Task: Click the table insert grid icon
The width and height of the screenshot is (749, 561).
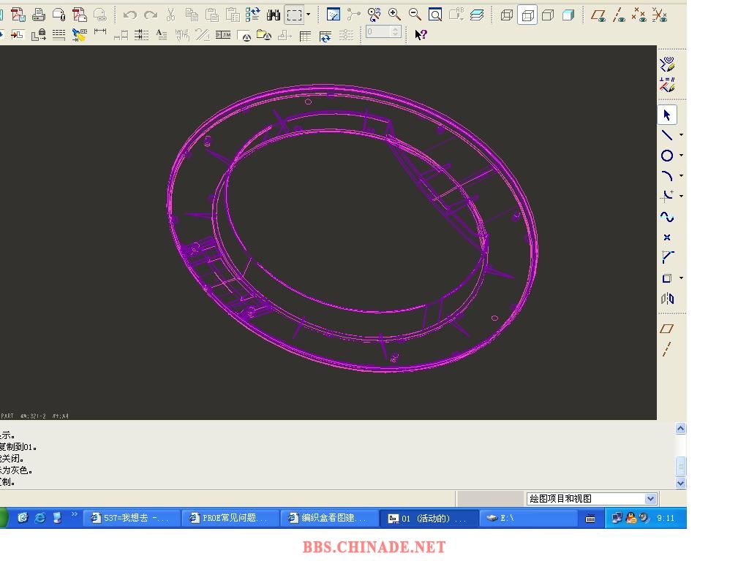Action: pyautogui.click(x=305, y=36)
